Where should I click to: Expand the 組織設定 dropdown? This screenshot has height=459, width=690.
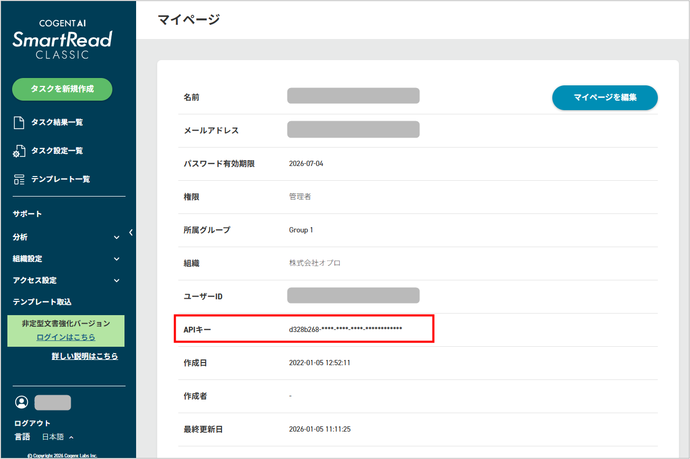pyautogui.click(x=116, y=259)
